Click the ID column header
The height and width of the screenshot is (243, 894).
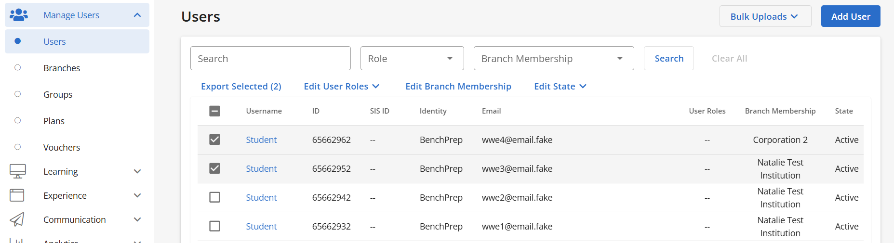pos(316,111)
